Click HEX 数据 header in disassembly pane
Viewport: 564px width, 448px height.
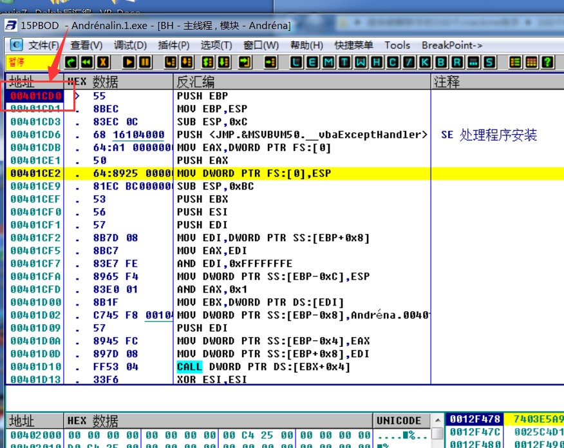[x=118, y=82]
